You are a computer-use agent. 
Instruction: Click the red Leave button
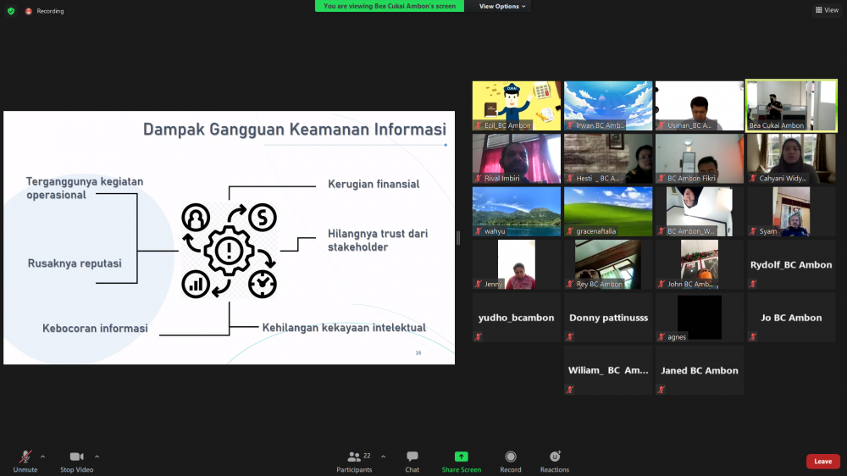point(822,462)
